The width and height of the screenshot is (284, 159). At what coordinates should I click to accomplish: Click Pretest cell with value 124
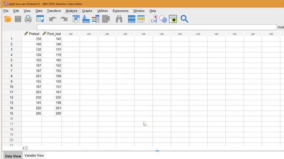tap(32, 55)
